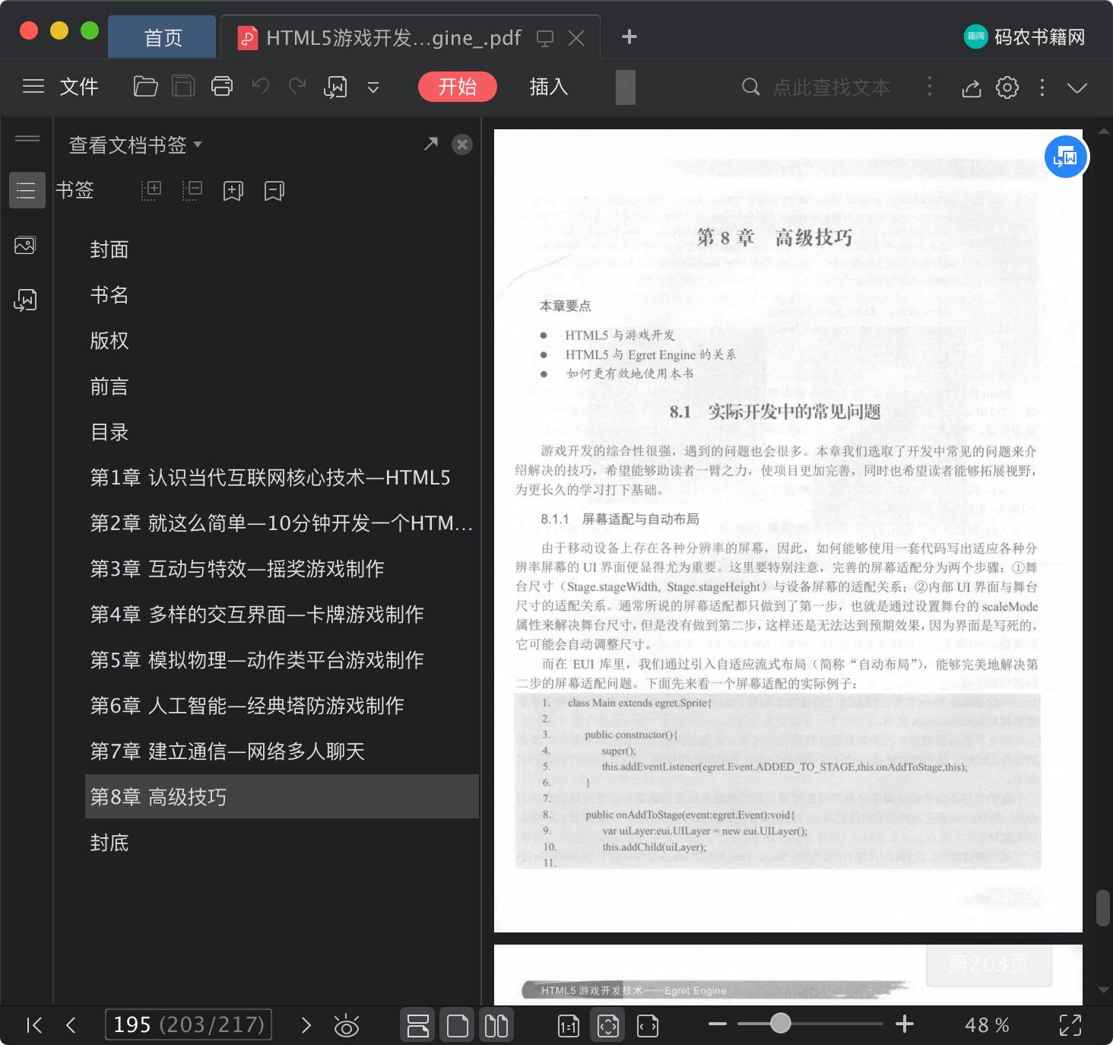The height and width of the screenshot is (1045, 1113).
Task: Collapse the sidebar strip handle
Action: [27, 138]
